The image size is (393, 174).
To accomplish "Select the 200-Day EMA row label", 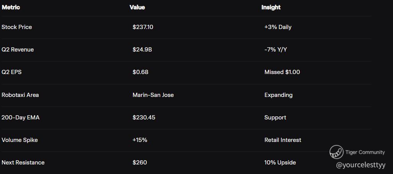I will pyautogui.click(x=21, y=118).
